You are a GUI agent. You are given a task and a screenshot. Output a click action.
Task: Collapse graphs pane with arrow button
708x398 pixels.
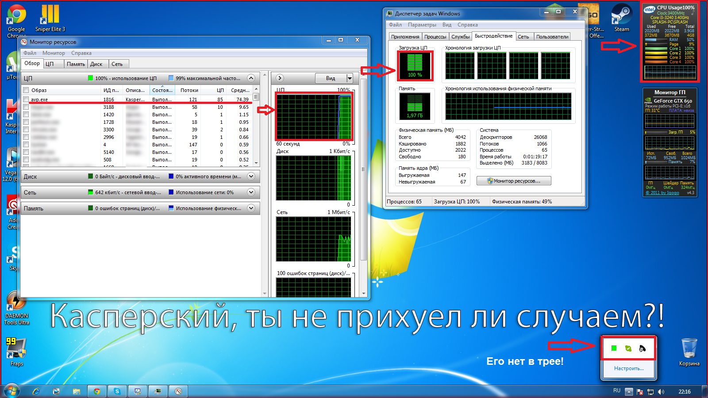pyautogui.click(x=280, y=78)
